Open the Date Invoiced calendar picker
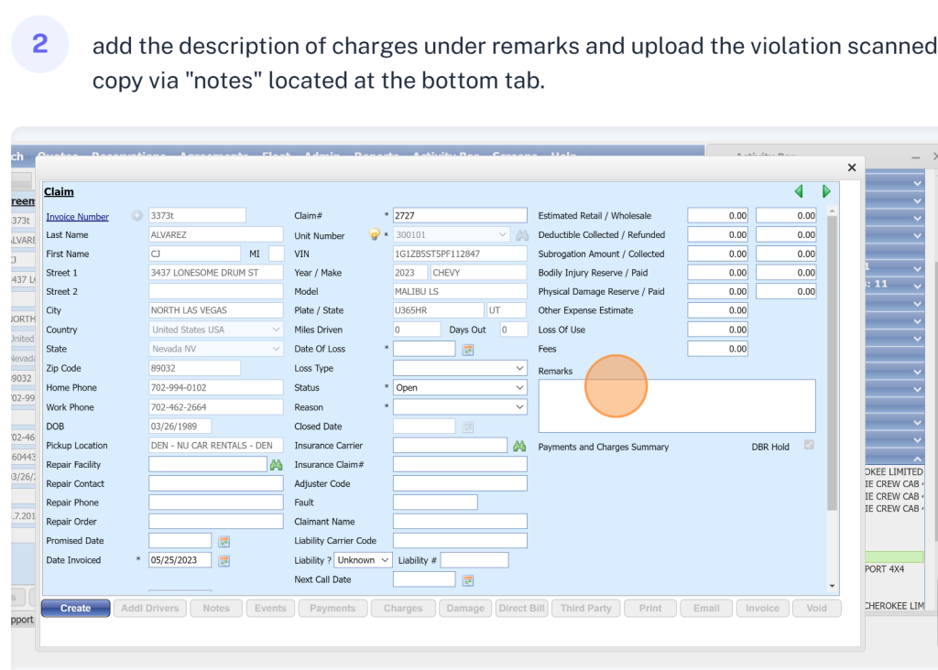 224,560
